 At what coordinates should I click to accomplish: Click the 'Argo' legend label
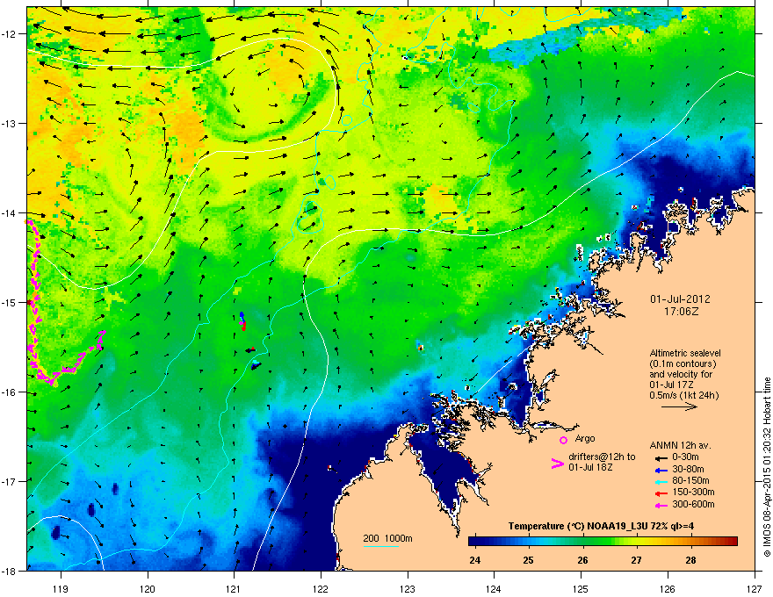pos(585,438)
